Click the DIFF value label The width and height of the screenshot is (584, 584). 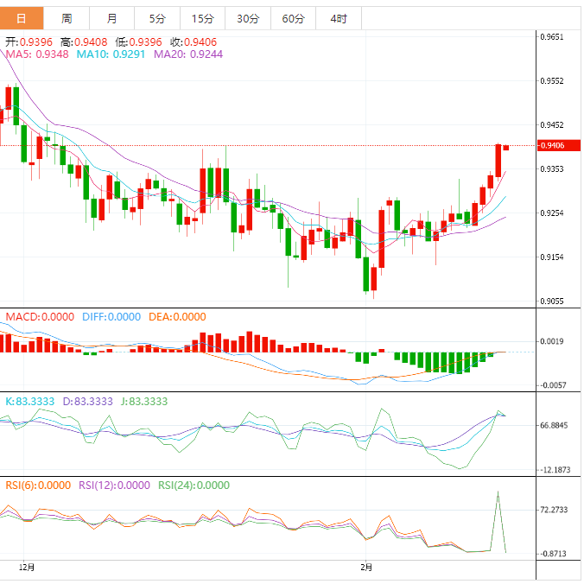click(111, 317)
